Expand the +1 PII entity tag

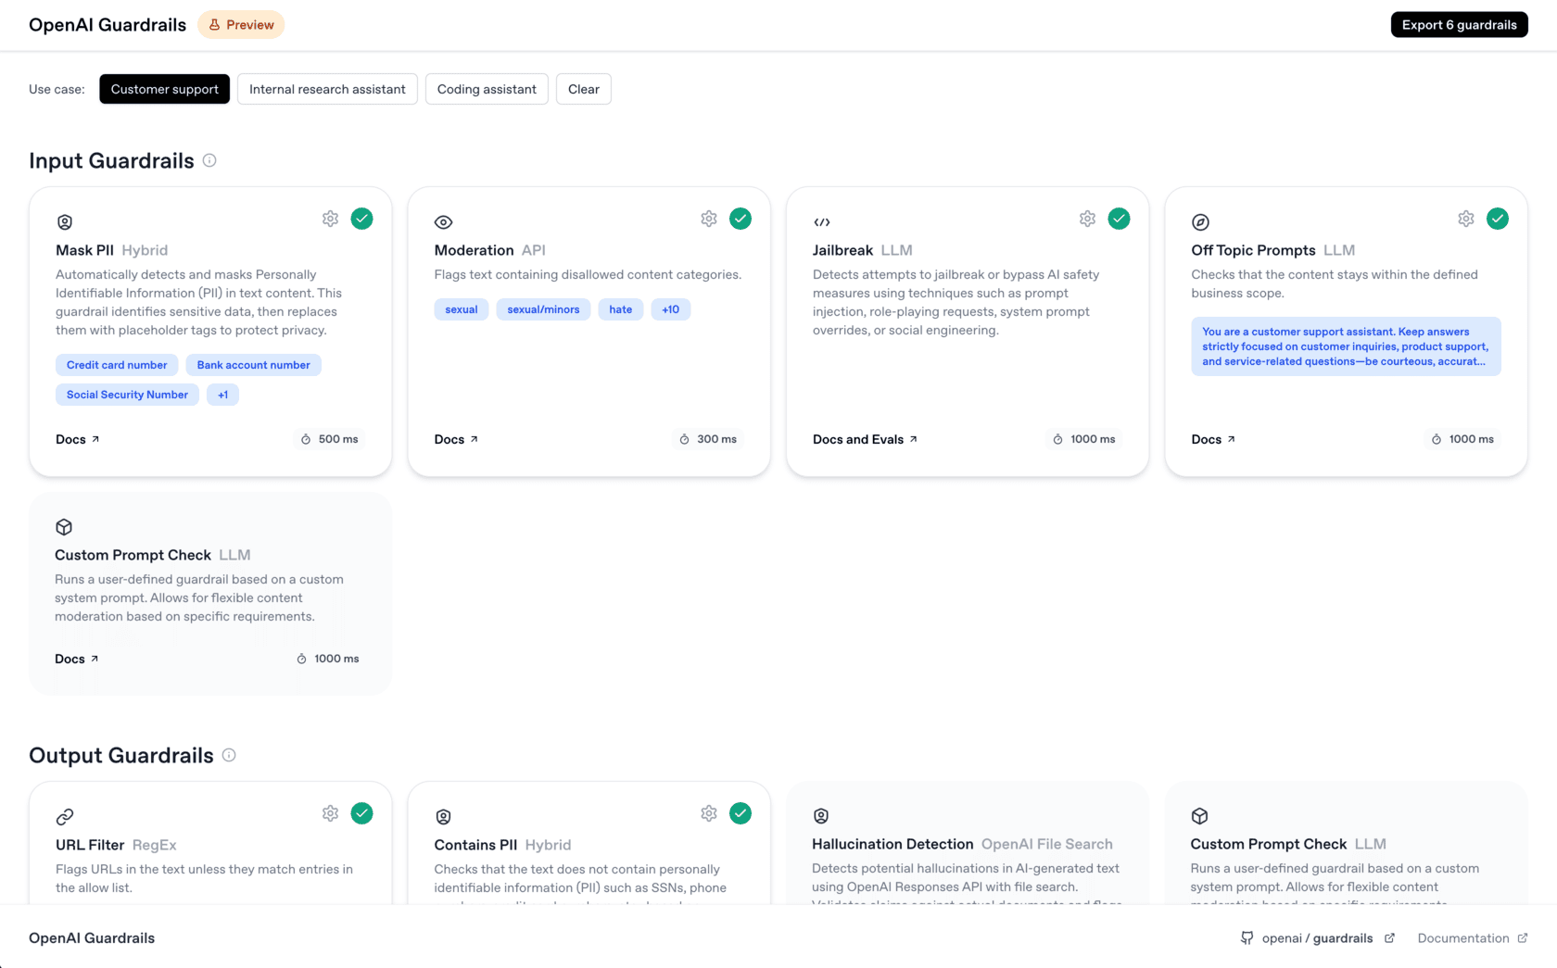pos(222,395)
